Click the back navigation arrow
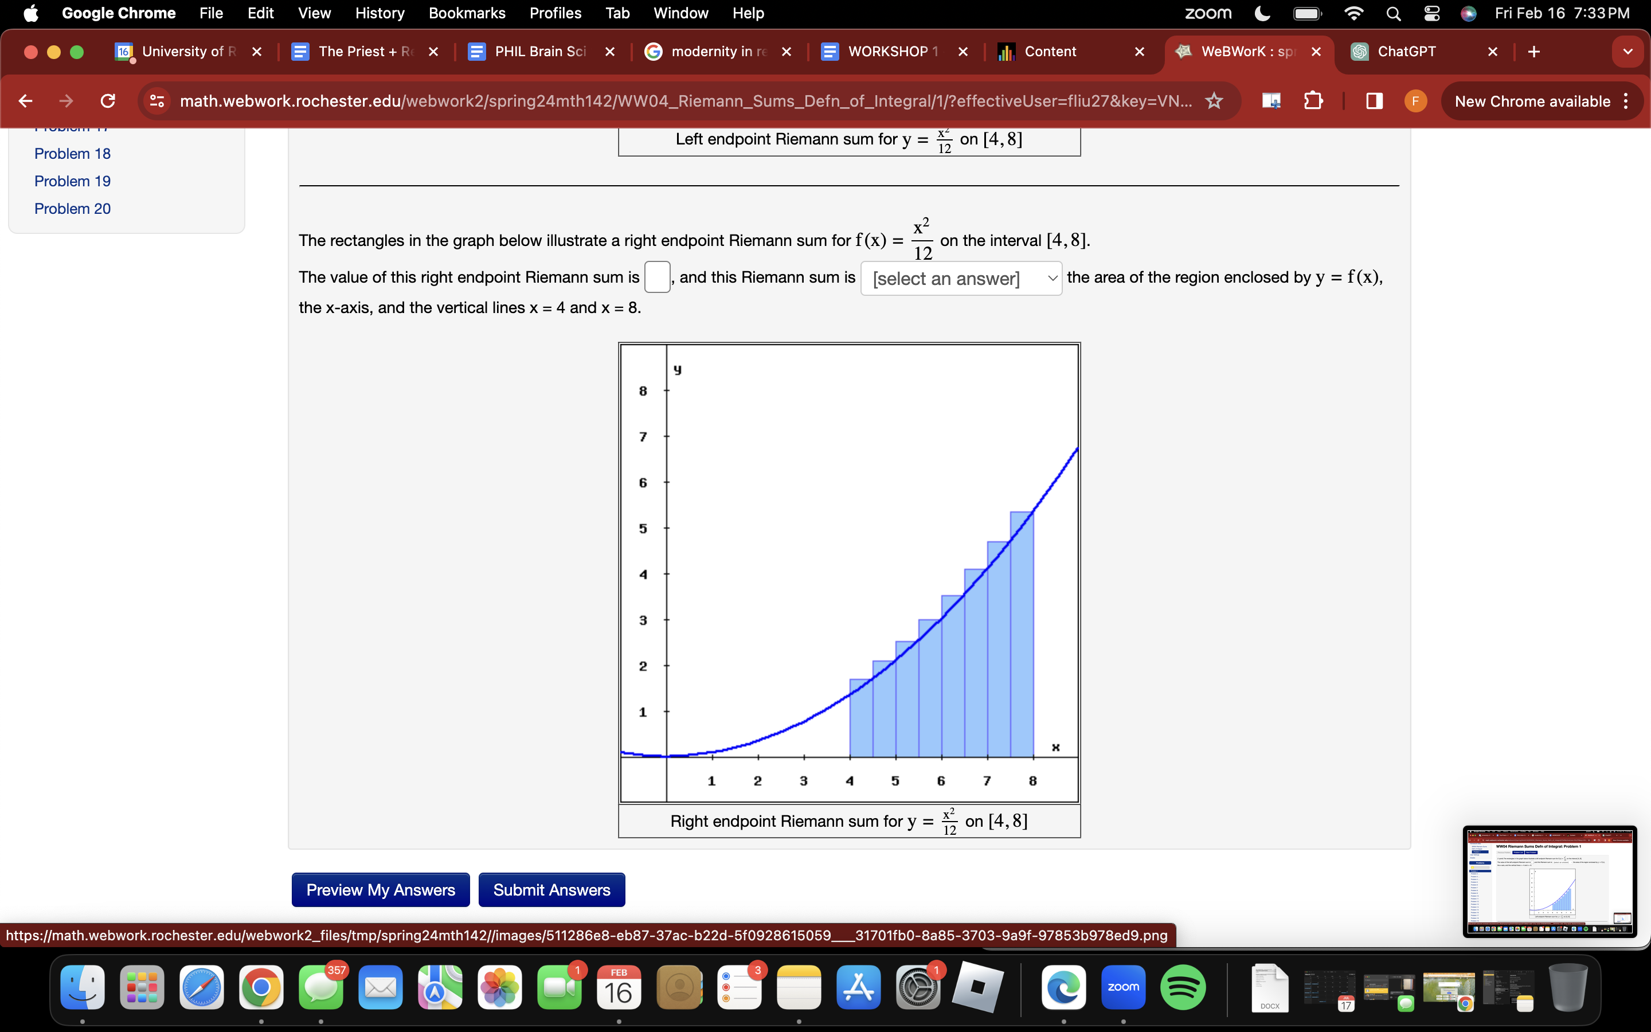 click(25, 101)
